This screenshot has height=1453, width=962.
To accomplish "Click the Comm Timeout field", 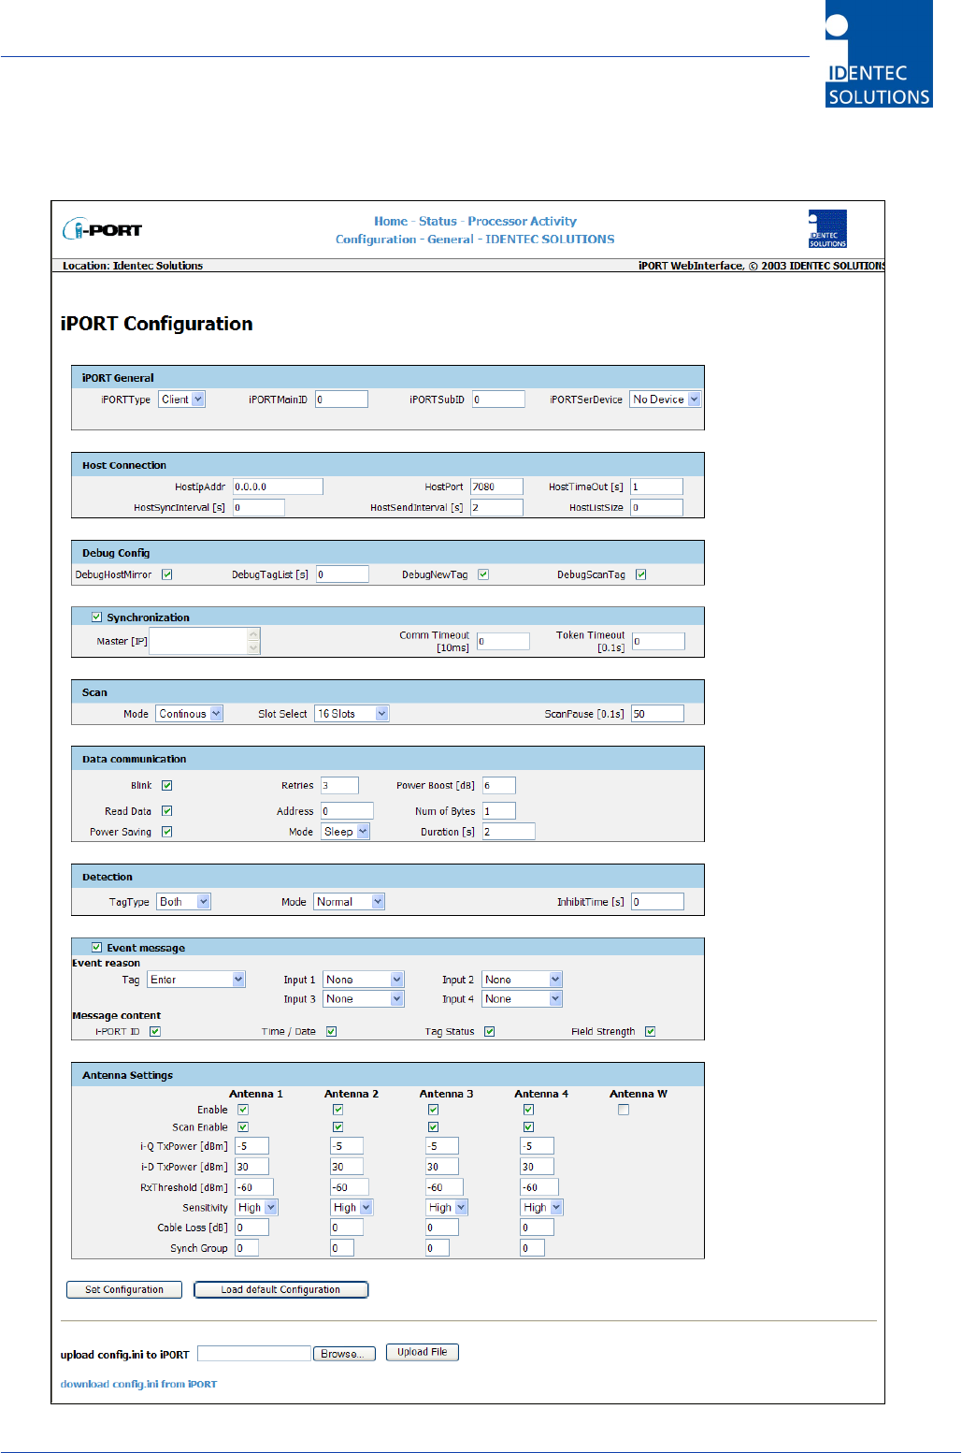I will pyautogui.click(x=503, y=641).
